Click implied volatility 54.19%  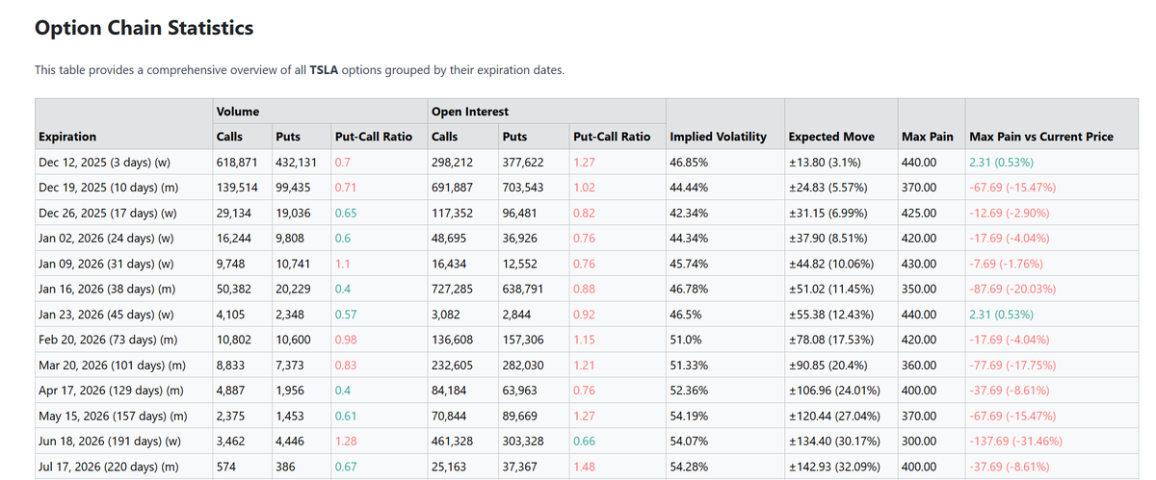pyautogui.click(x=689, y=416)
